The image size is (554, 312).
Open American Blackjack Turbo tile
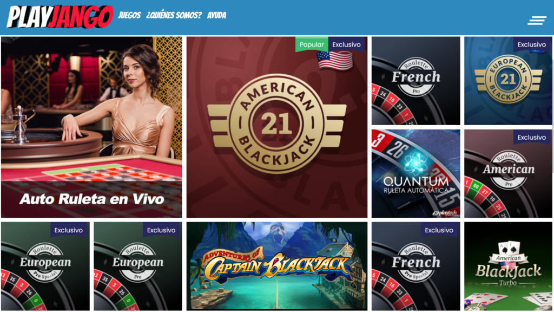click(x=508, y=266)
